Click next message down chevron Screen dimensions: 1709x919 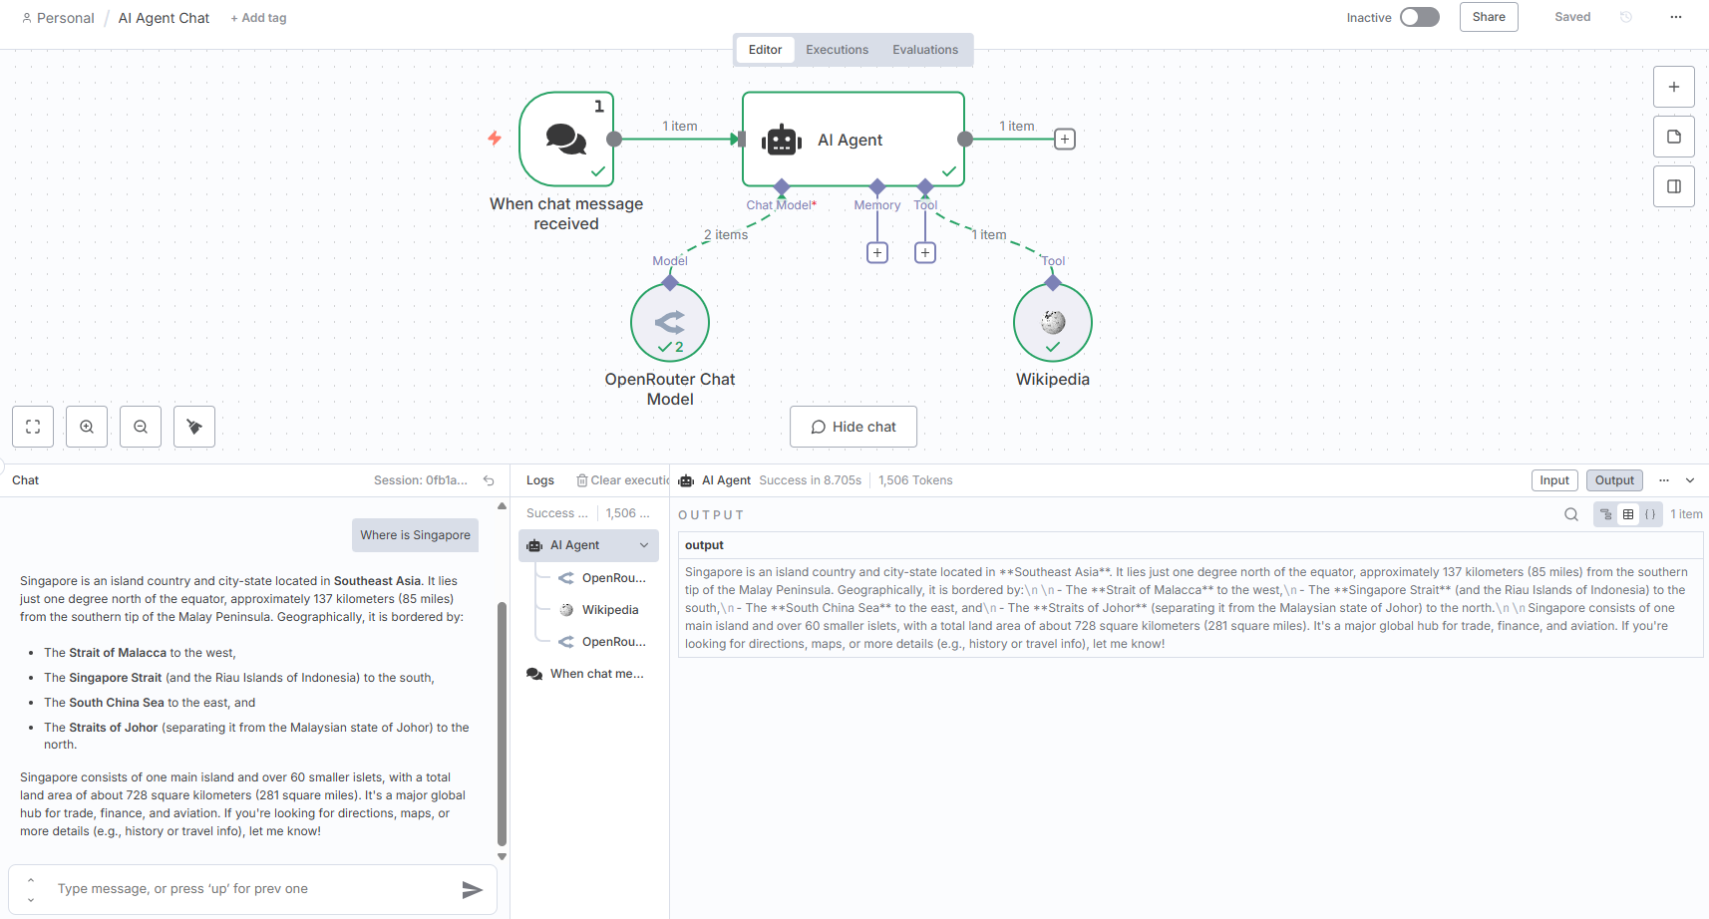(x=31, y=900)
